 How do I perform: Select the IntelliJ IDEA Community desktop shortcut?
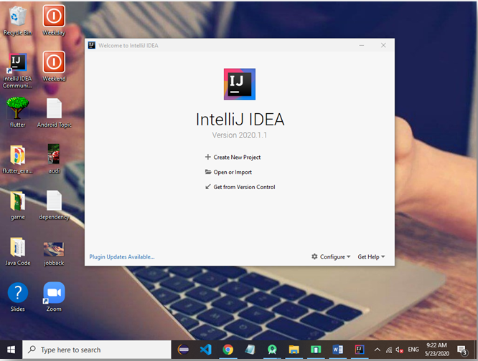18,71
